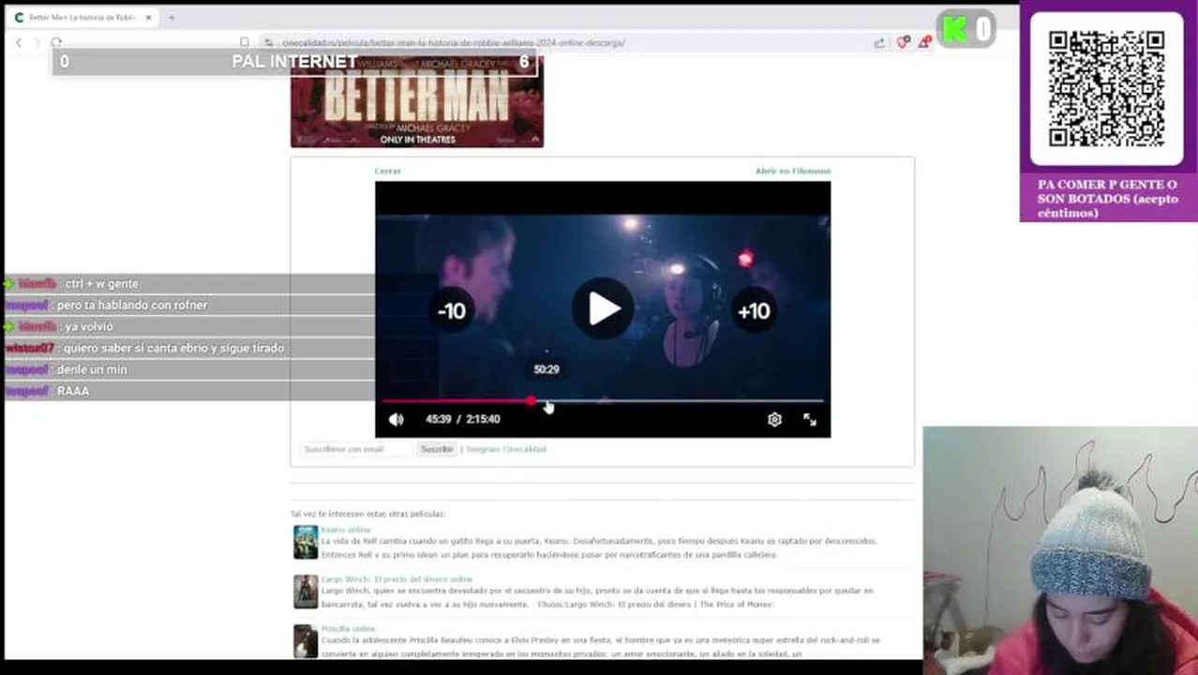This screenshot has width=1198, height=675.
Task: Click the PAL INTERNET goal bar
Action: (294, 62)
